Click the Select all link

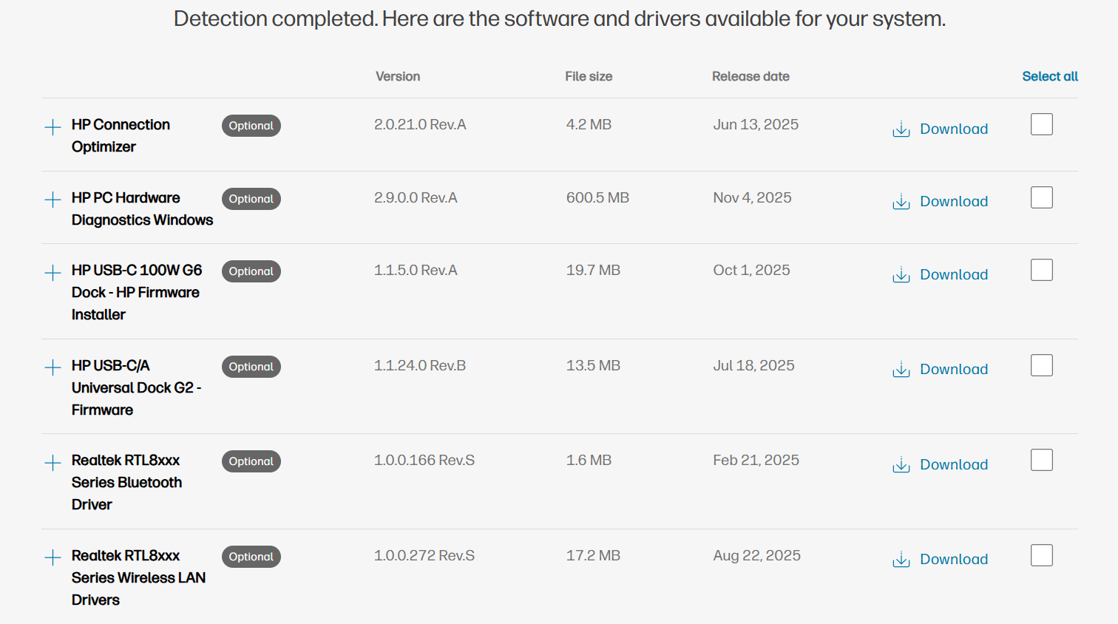click(x=1050, y=76)
